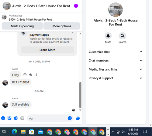Switch to the active highlighted Chrome window
Screen dimensions: 152x136
[x=93, y=132]
